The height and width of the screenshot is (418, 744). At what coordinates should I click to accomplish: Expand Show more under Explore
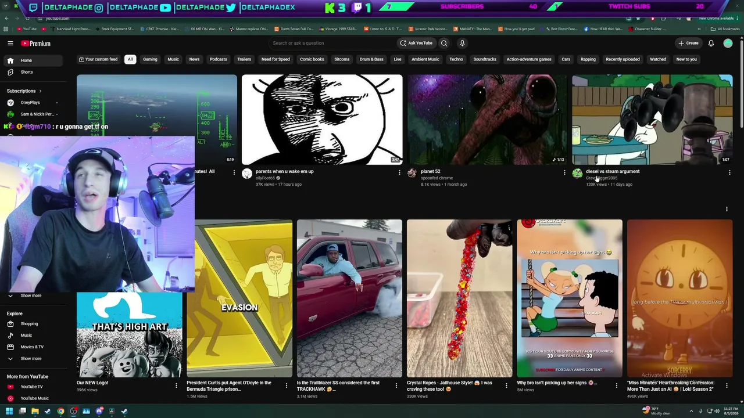click(x=33, y=359)
